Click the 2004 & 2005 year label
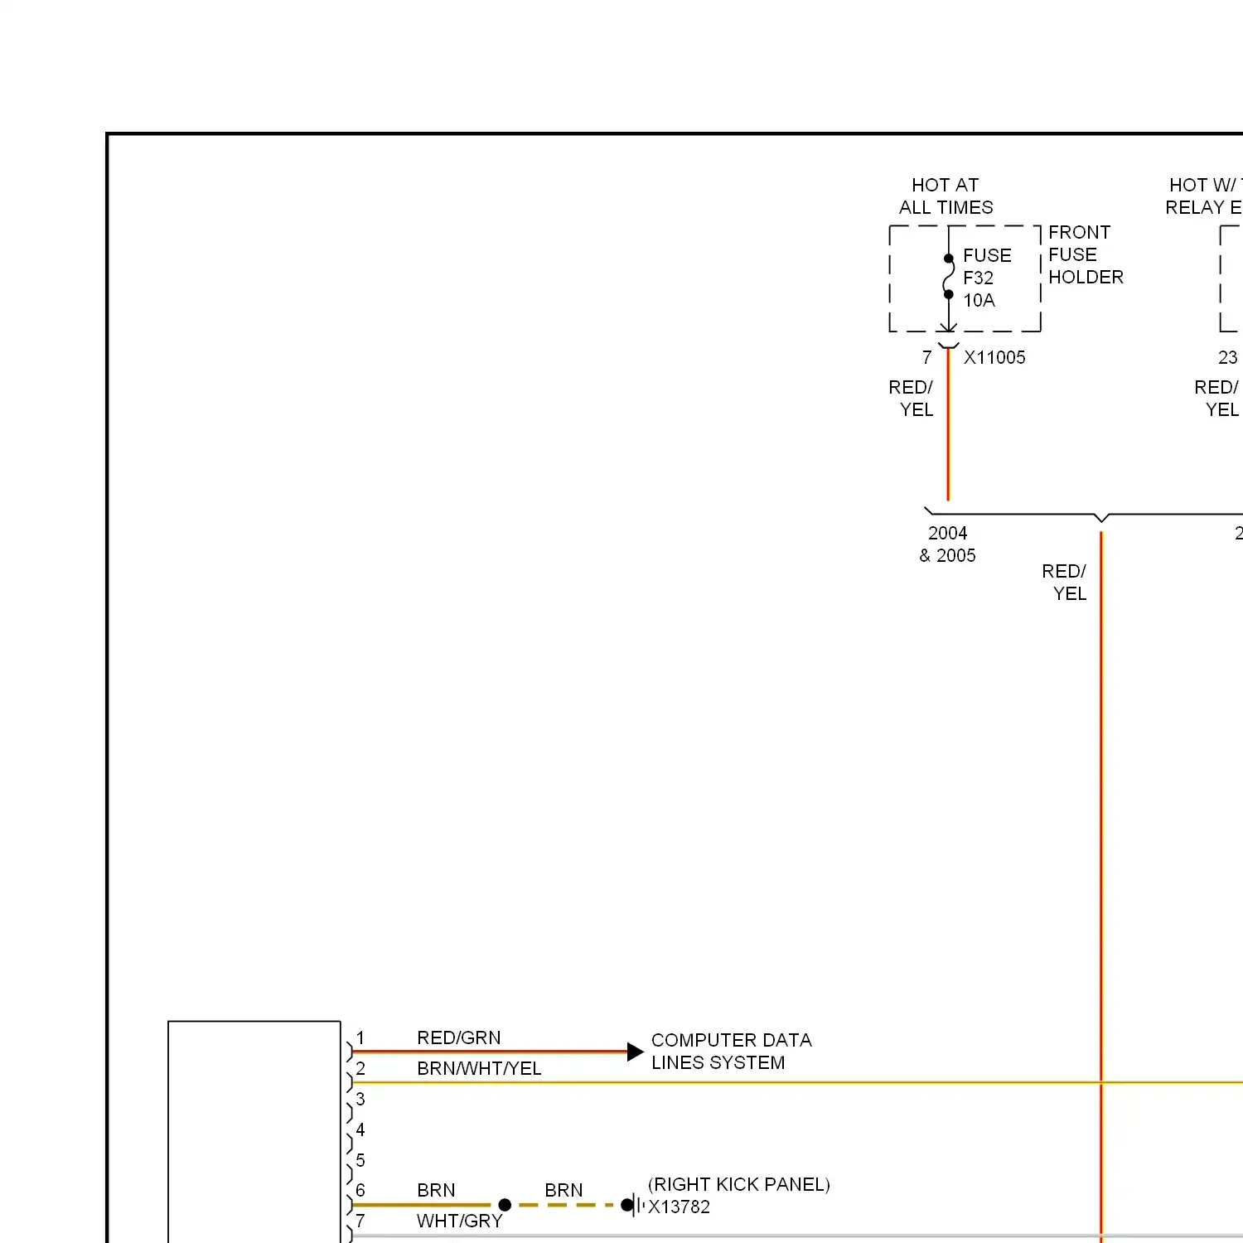Screen dimensions: 1243x1243 point(947,544)
